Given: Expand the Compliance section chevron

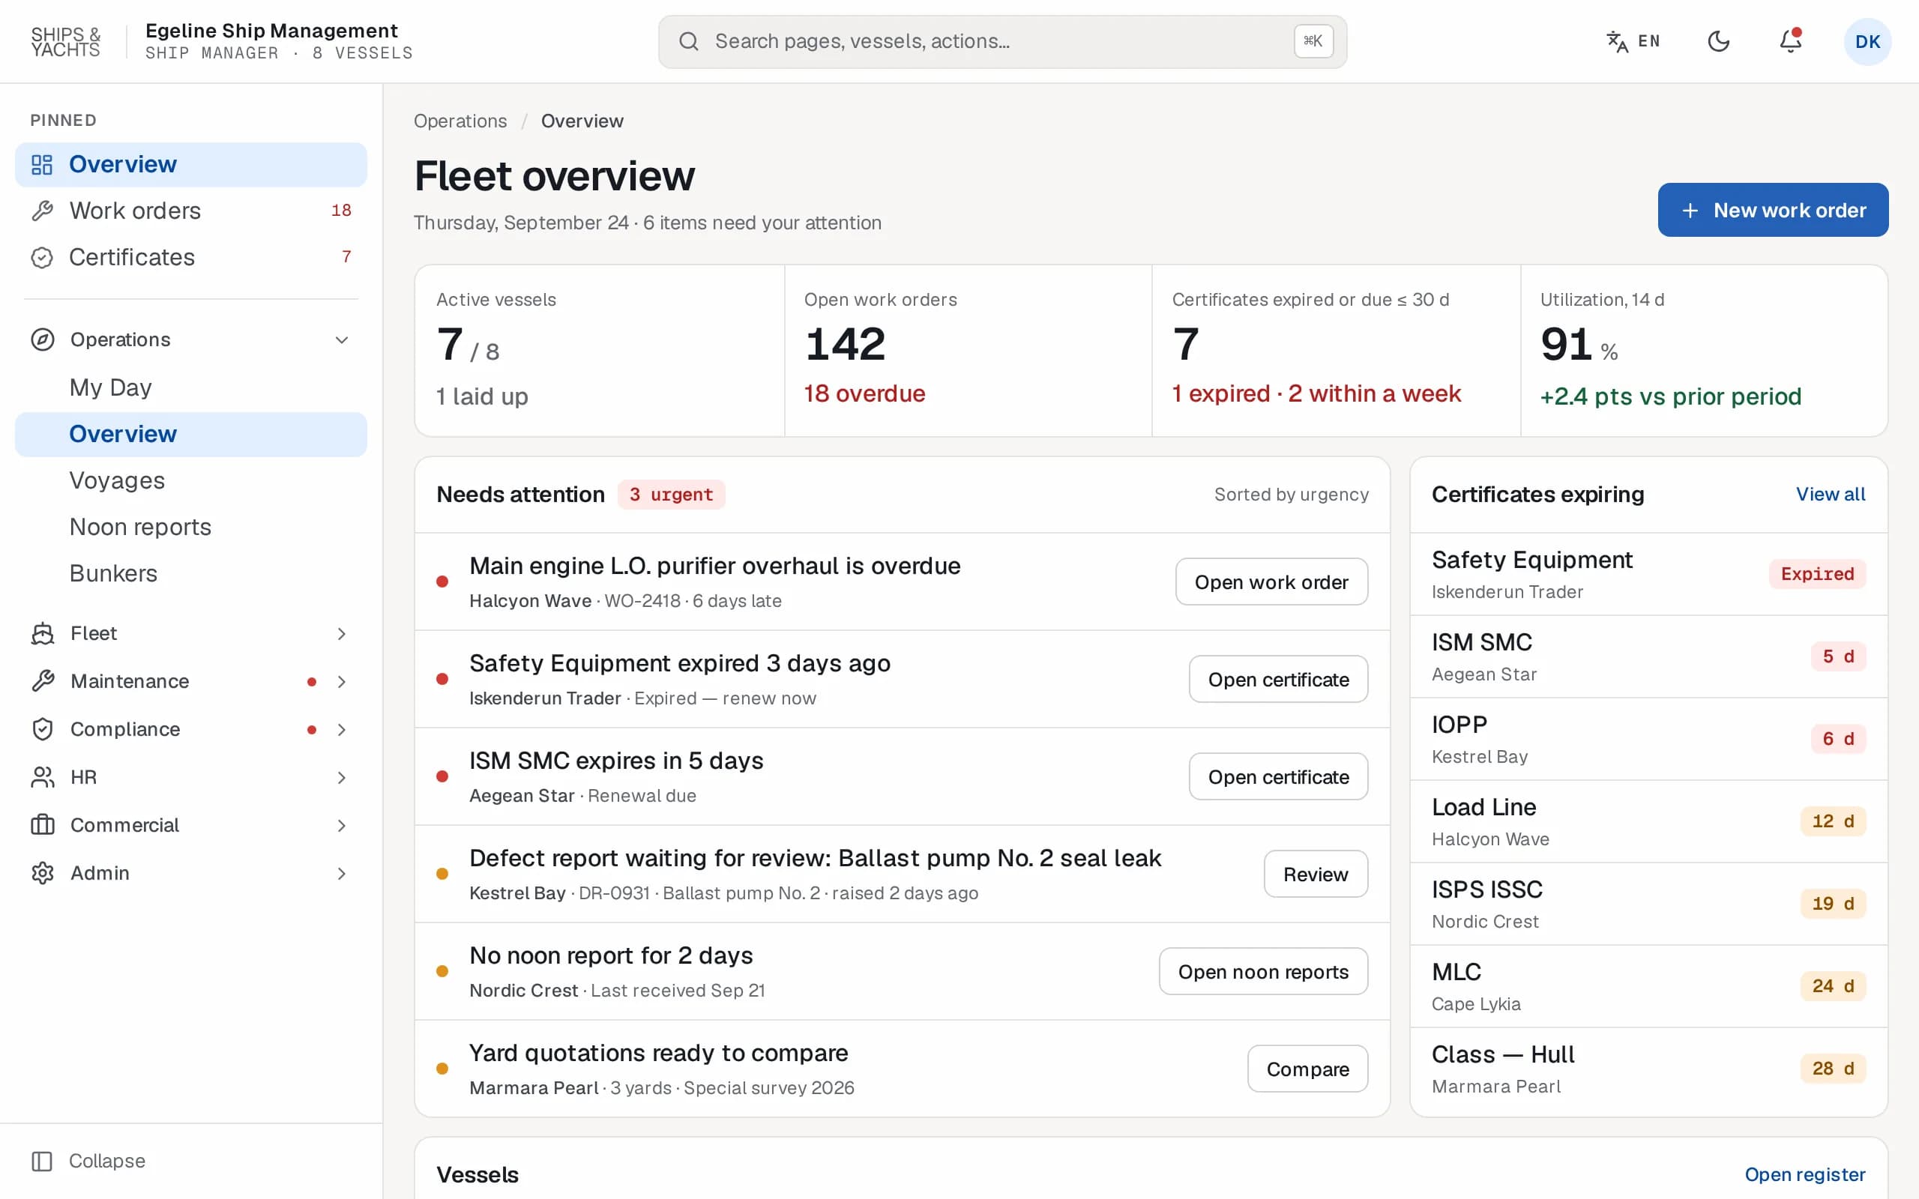Looking at the screenshot, I should (342, 730).
